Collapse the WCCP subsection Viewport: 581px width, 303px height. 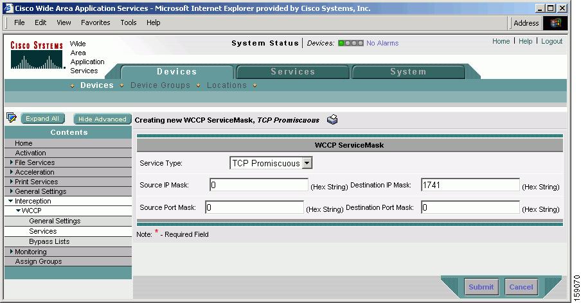[x=18, y=210]
